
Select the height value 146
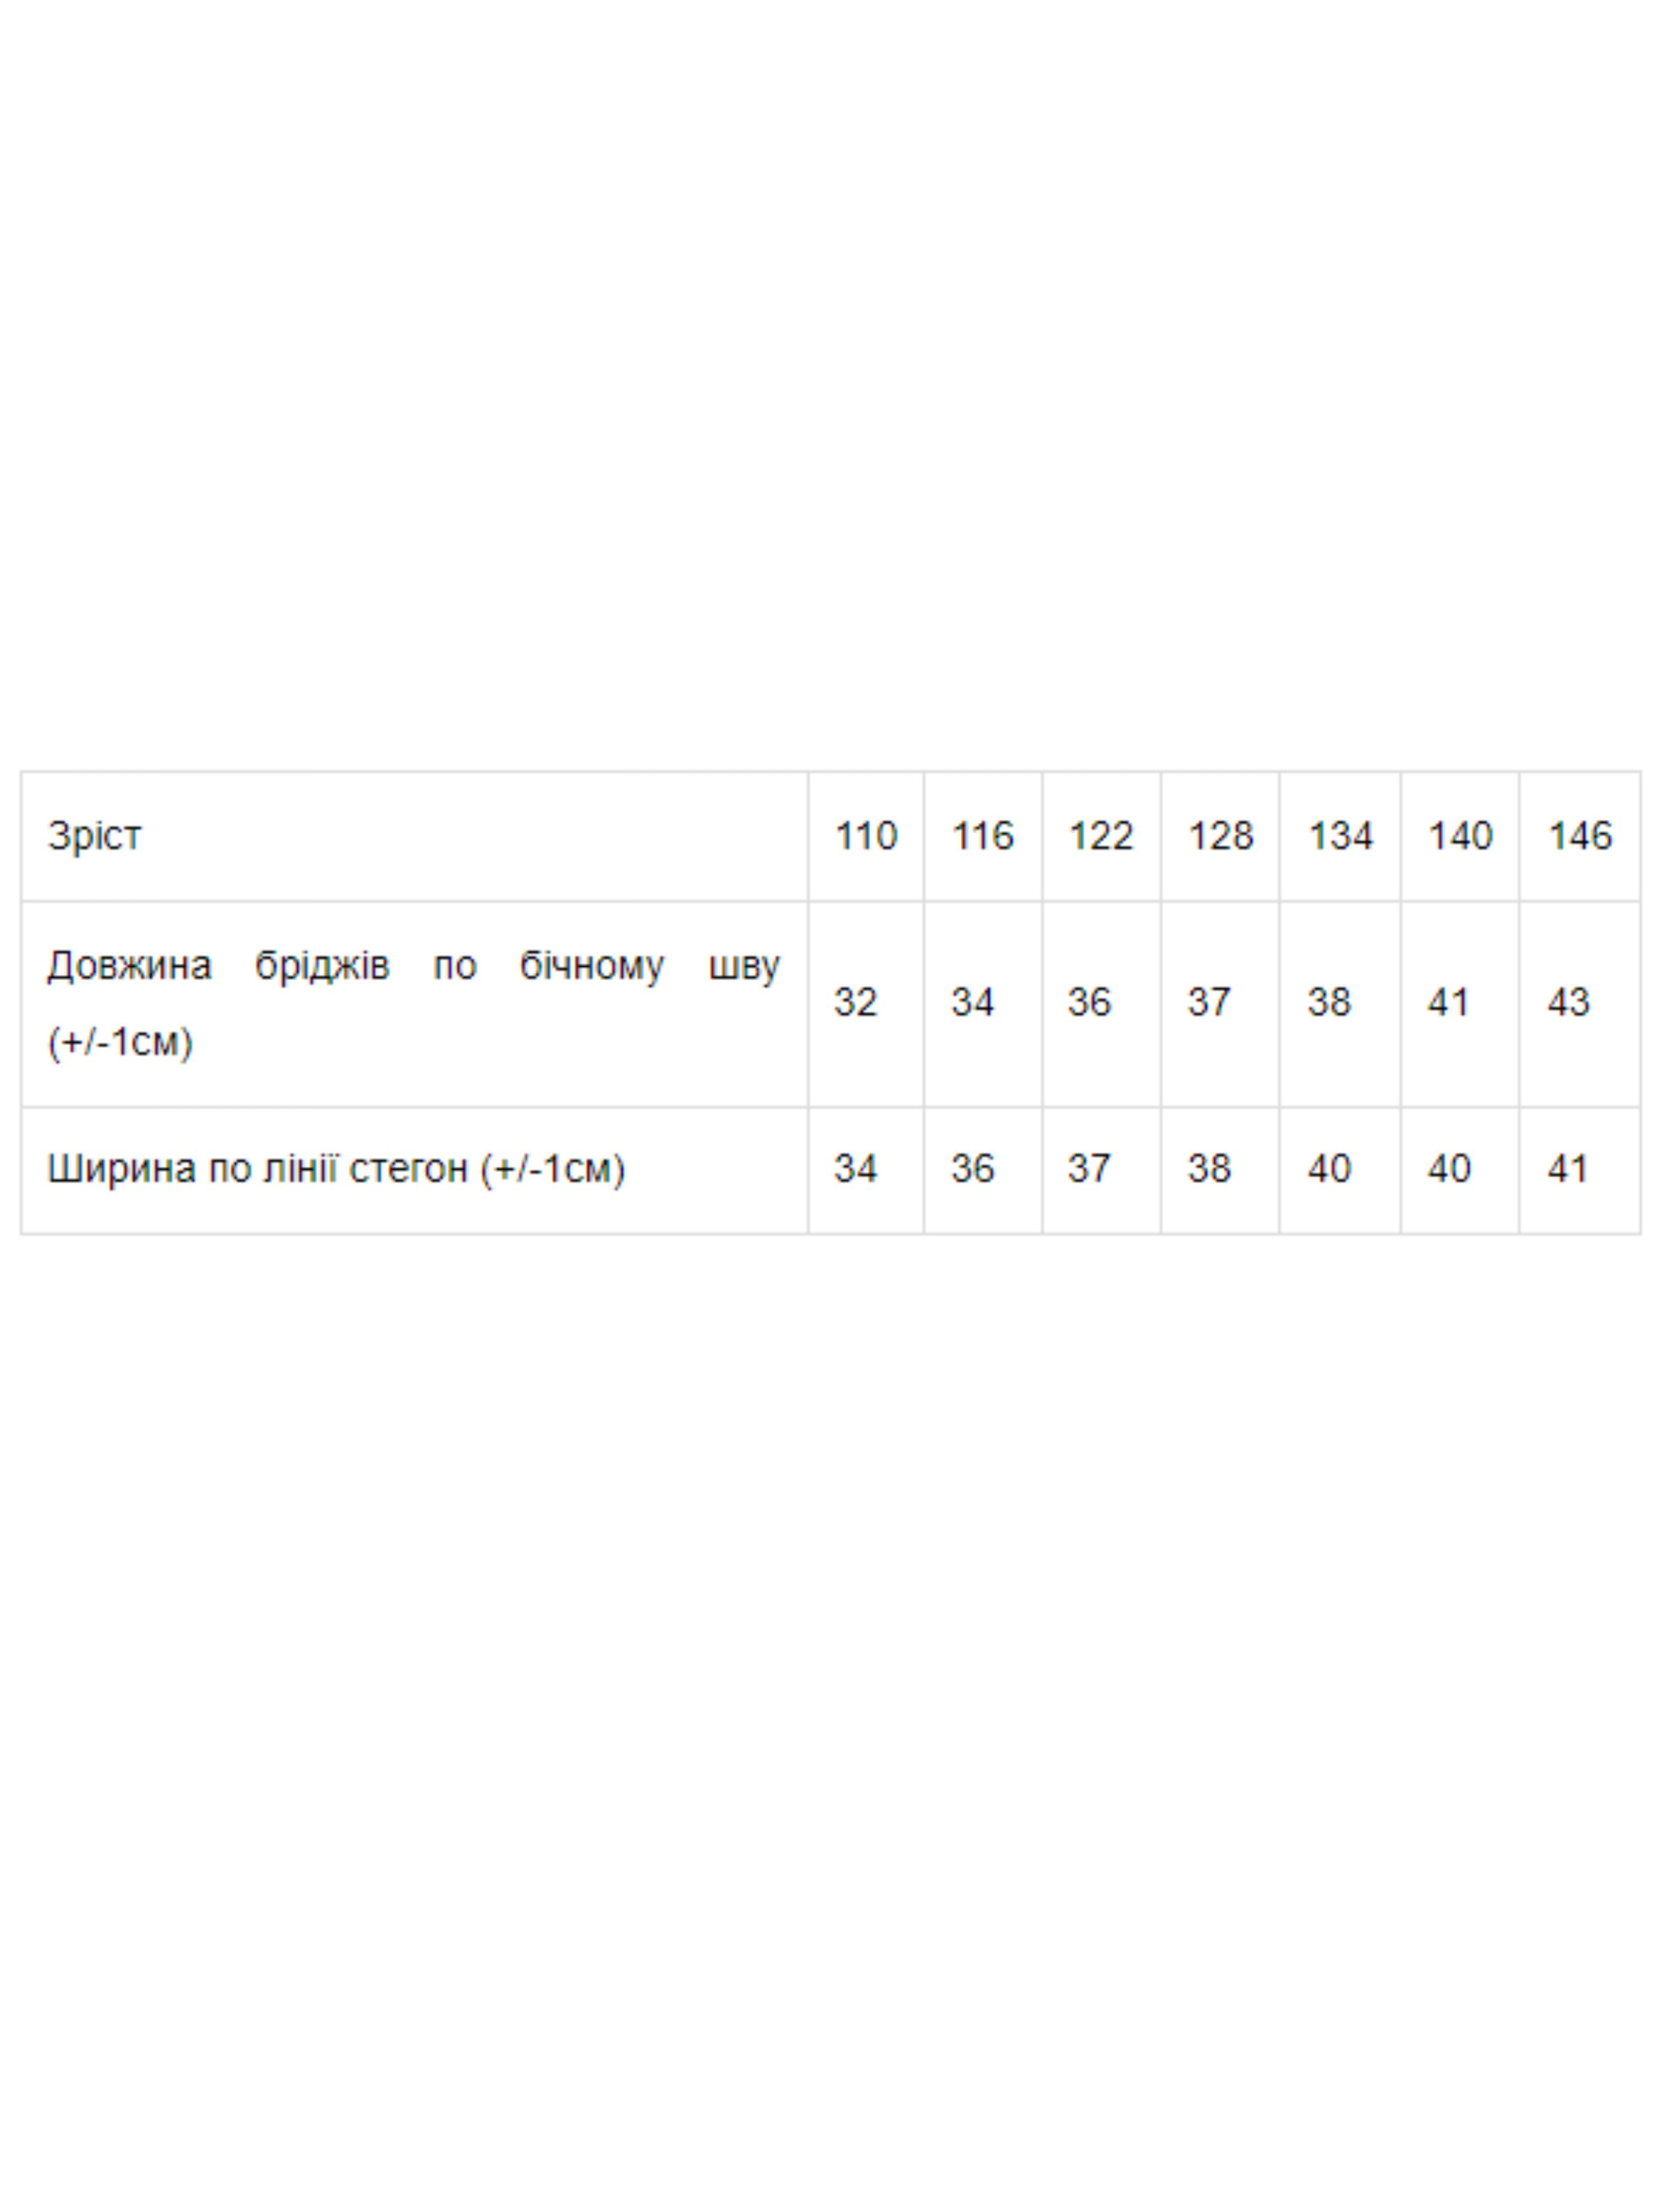(x=1579, y=836)
